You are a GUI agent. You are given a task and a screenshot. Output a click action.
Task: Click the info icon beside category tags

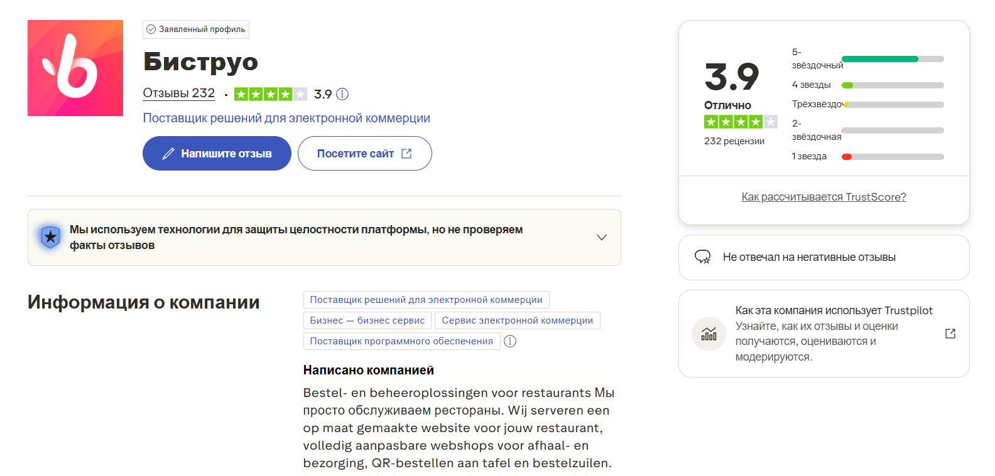[x=510, y=341]
